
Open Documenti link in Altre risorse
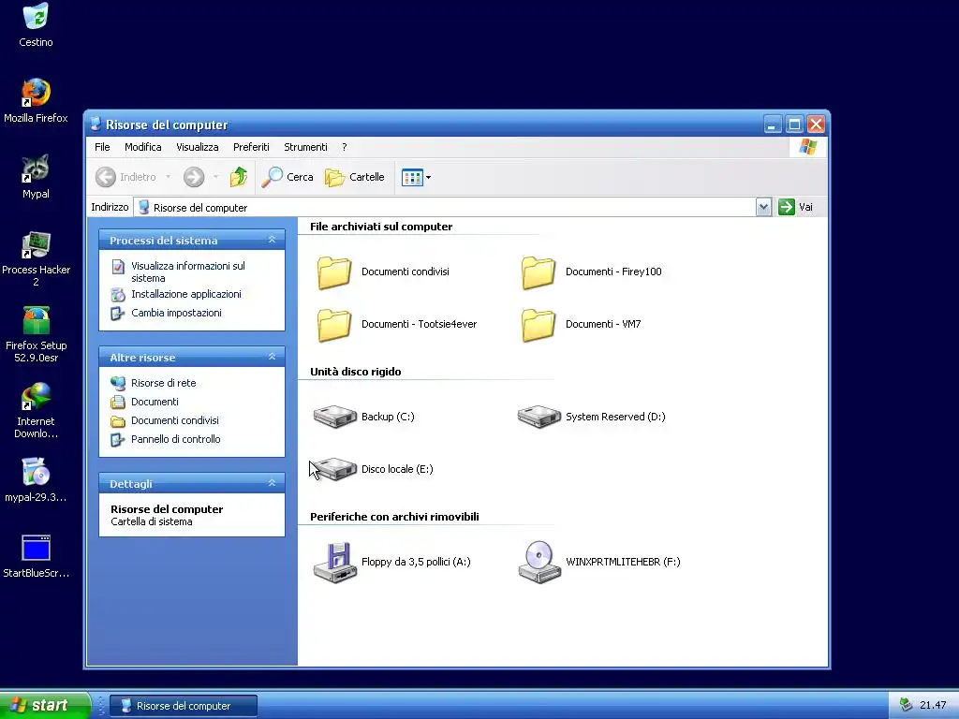(x=155, y=402)
